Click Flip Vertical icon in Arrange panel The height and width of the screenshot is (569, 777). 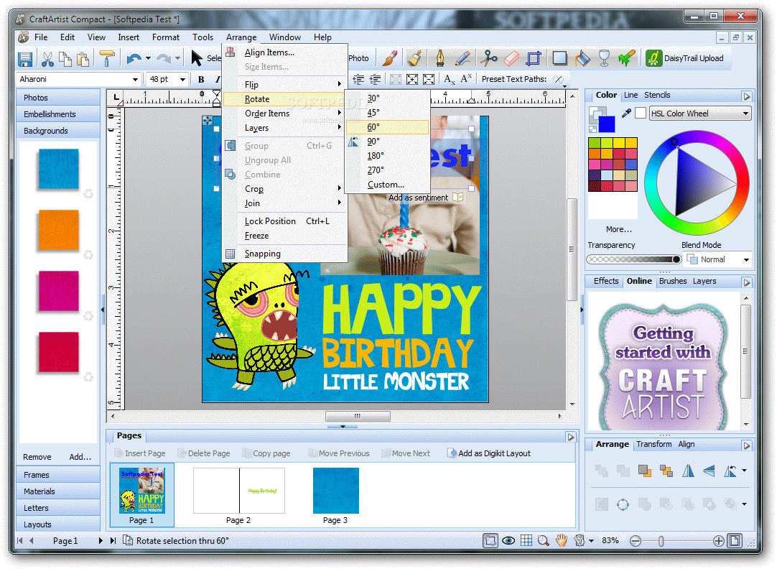[709, 471]
